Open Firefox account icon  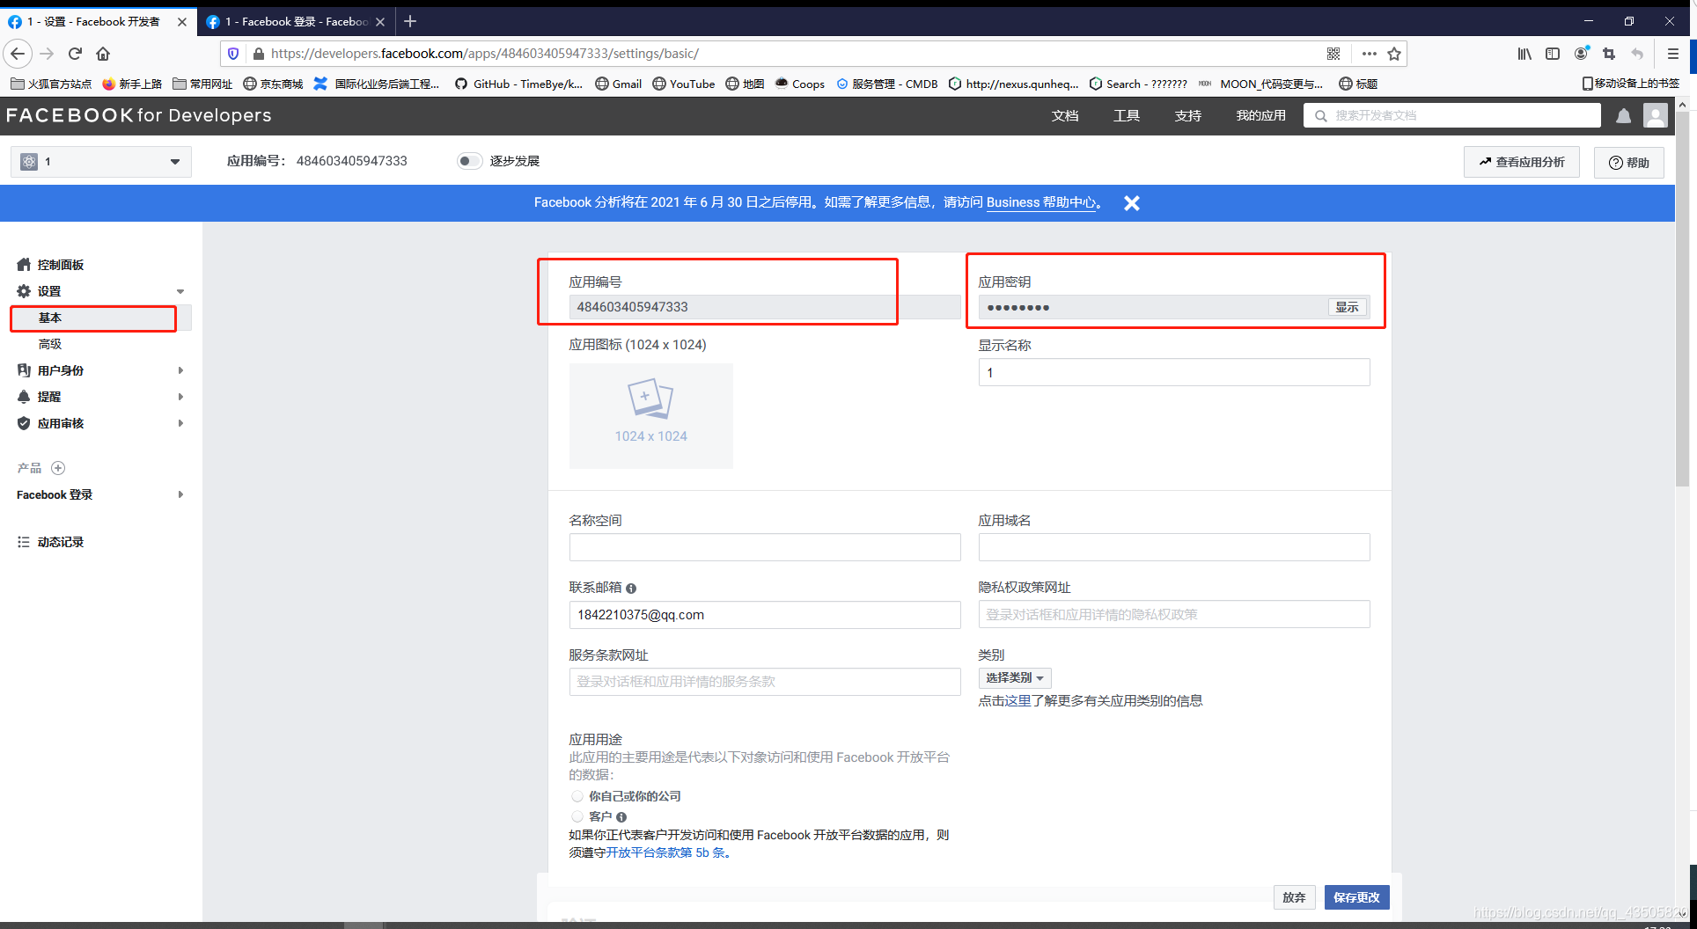click(1582, 54)
